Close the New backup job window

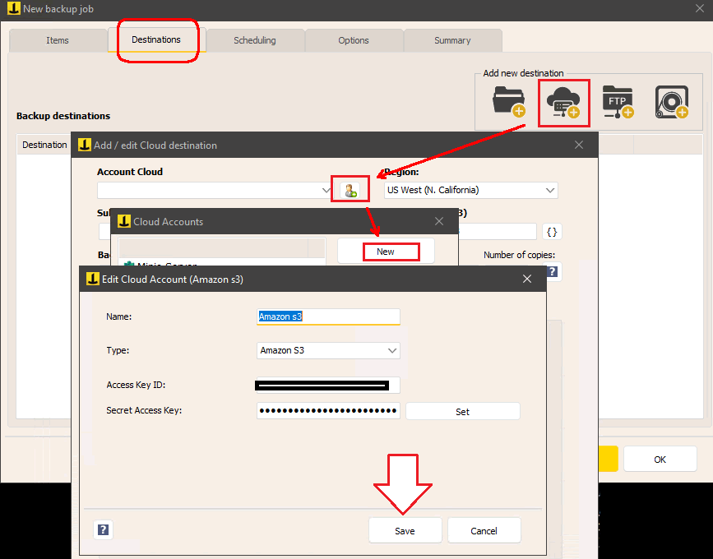pos(700,9)
